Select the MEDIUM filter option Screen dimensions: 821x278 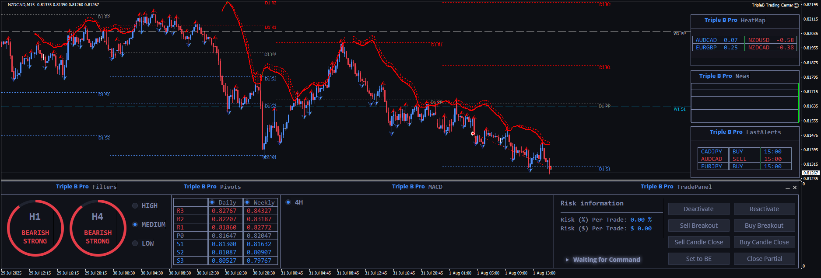pos(135,225)
